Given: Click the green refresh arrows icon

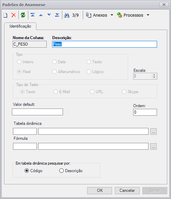Looking at the screenshot, I should point(23,15).
